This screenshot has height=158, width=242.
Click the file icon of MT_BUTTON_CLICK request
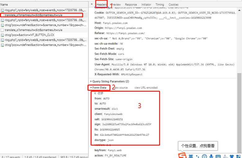tap(2, 35)
